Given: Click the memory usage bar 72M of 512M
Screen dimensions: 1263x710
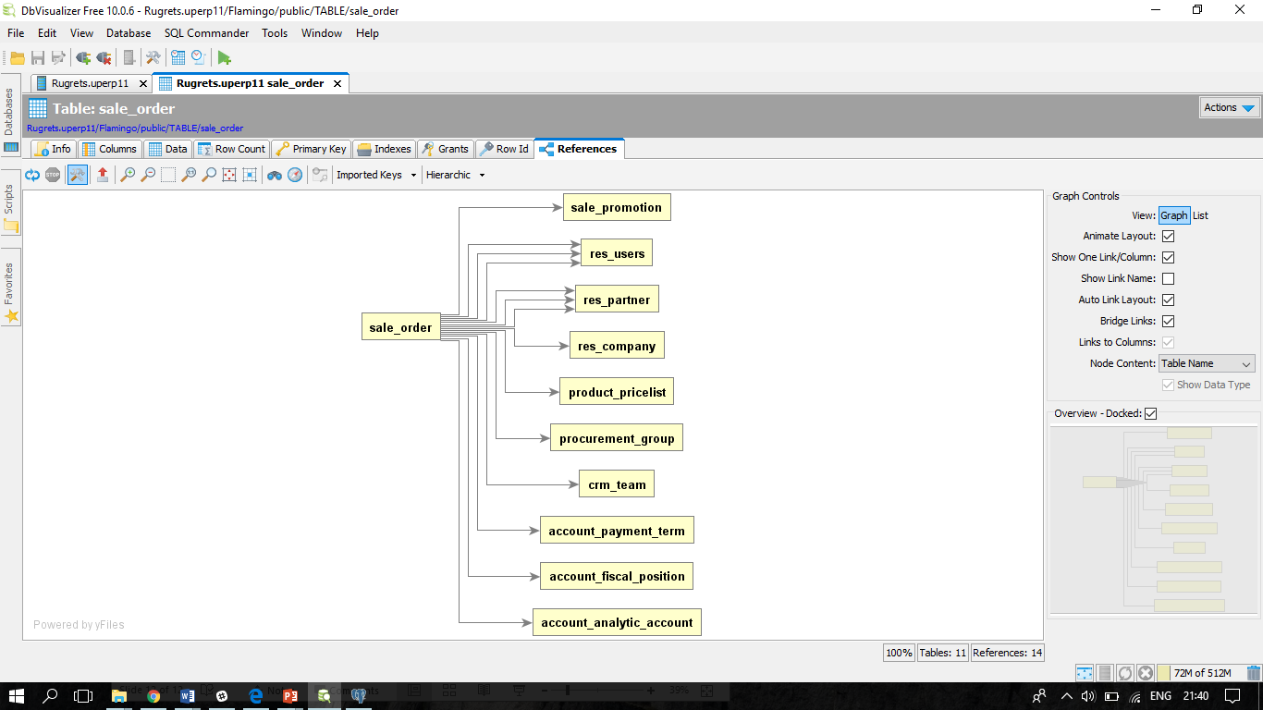Looking at the screenshot, I should [x=1201, y=673].
